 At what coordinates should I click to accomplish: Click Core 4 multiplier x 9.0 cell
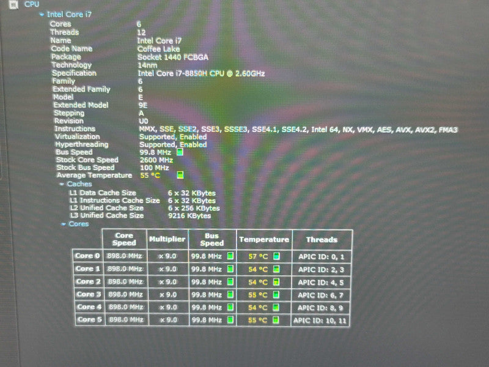tap(167, 308)
